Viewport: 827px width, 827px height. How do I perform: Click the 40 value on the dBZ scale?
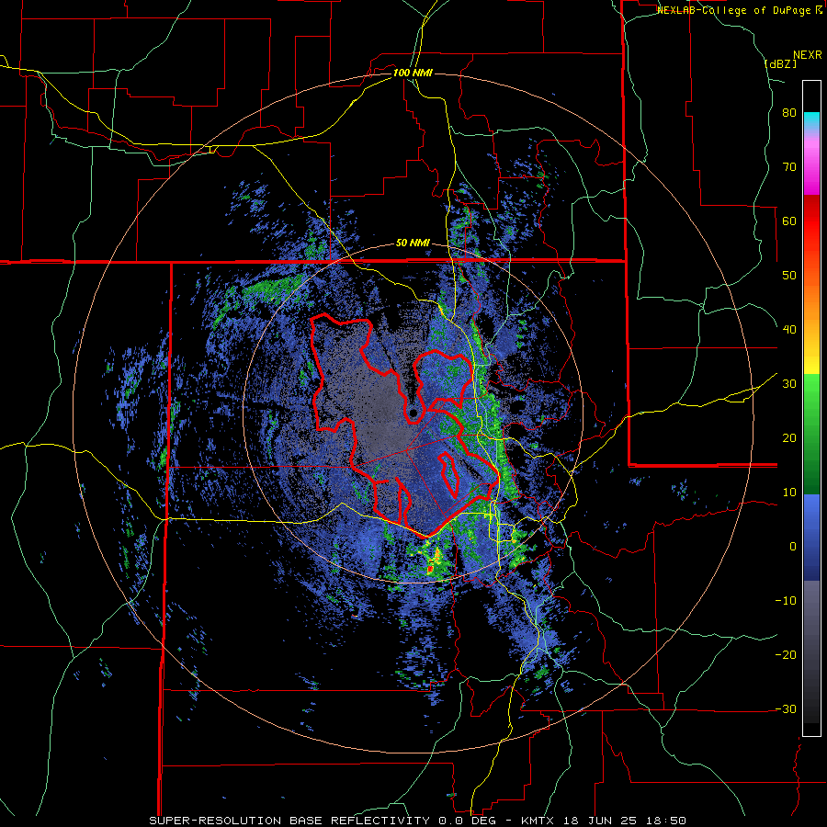(x=789, y=330)
